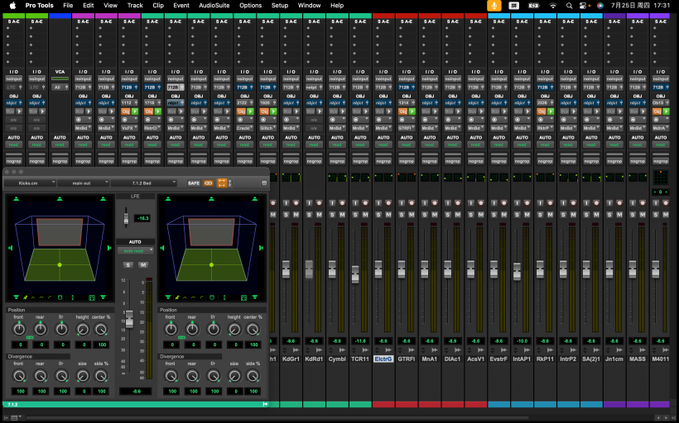The width and height of the screenshot is (679, 423).
Task: Enable input monitoring on TCR11 track
Action: click(355, 202)
